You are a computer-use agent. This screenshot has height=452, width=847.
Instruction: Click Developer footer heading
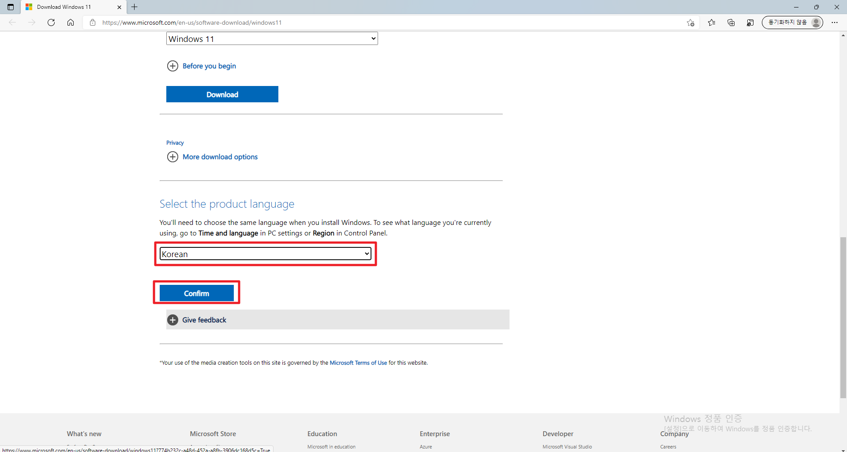[558, 434]
